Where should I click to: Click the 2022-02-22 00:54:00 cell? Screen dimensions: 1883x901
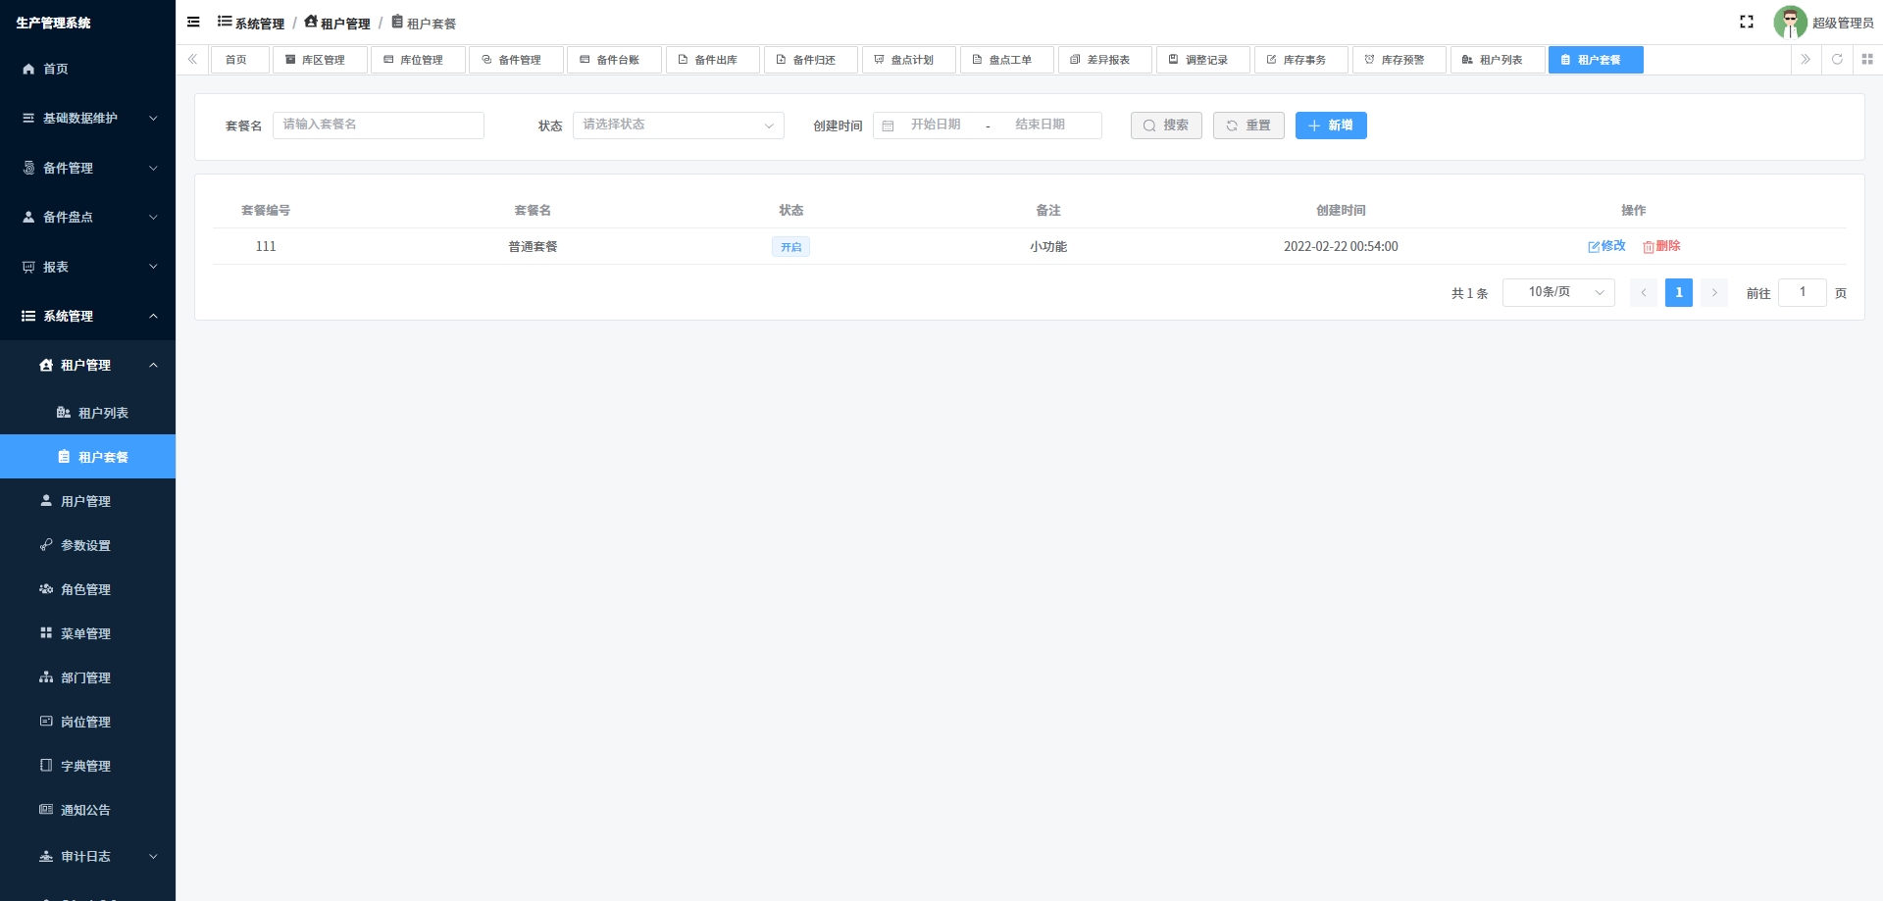click(x=1341, y=247)
